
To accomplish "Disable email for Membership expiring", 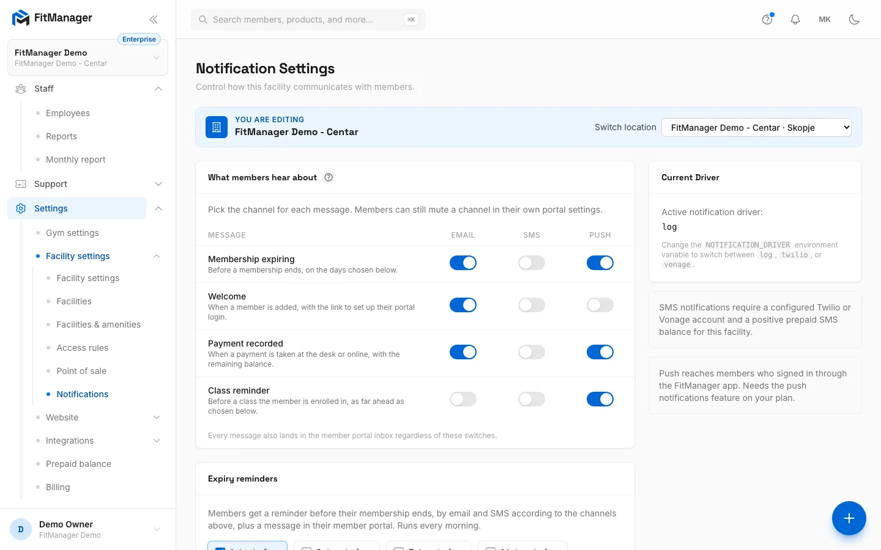I will [x=463, y=263].
